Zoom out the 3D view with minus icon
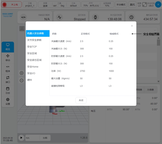 click(x=22, y=80)
